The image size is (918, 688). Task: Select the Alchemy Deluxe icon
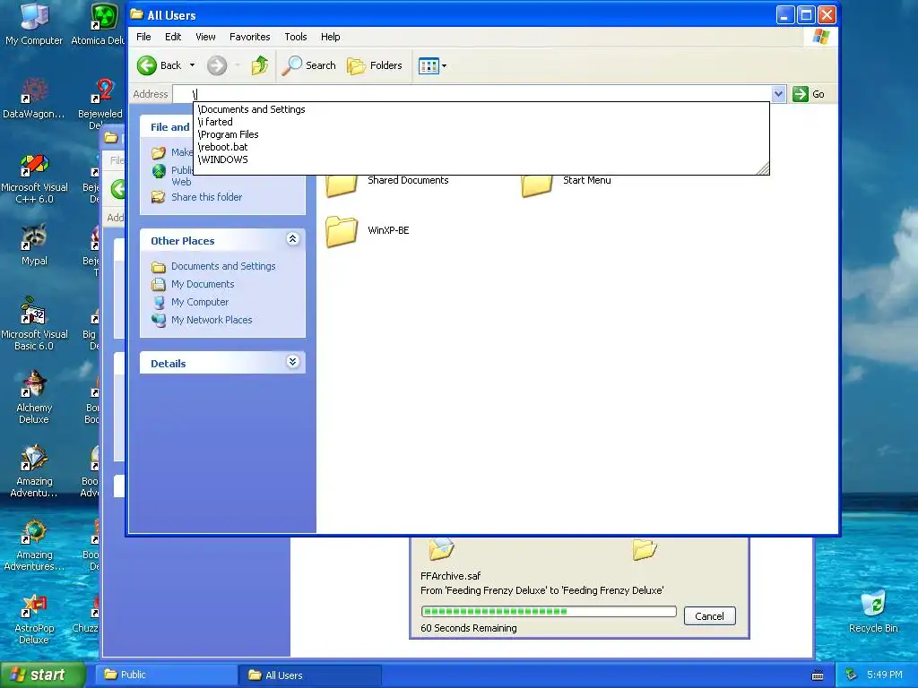coord(34,397)
